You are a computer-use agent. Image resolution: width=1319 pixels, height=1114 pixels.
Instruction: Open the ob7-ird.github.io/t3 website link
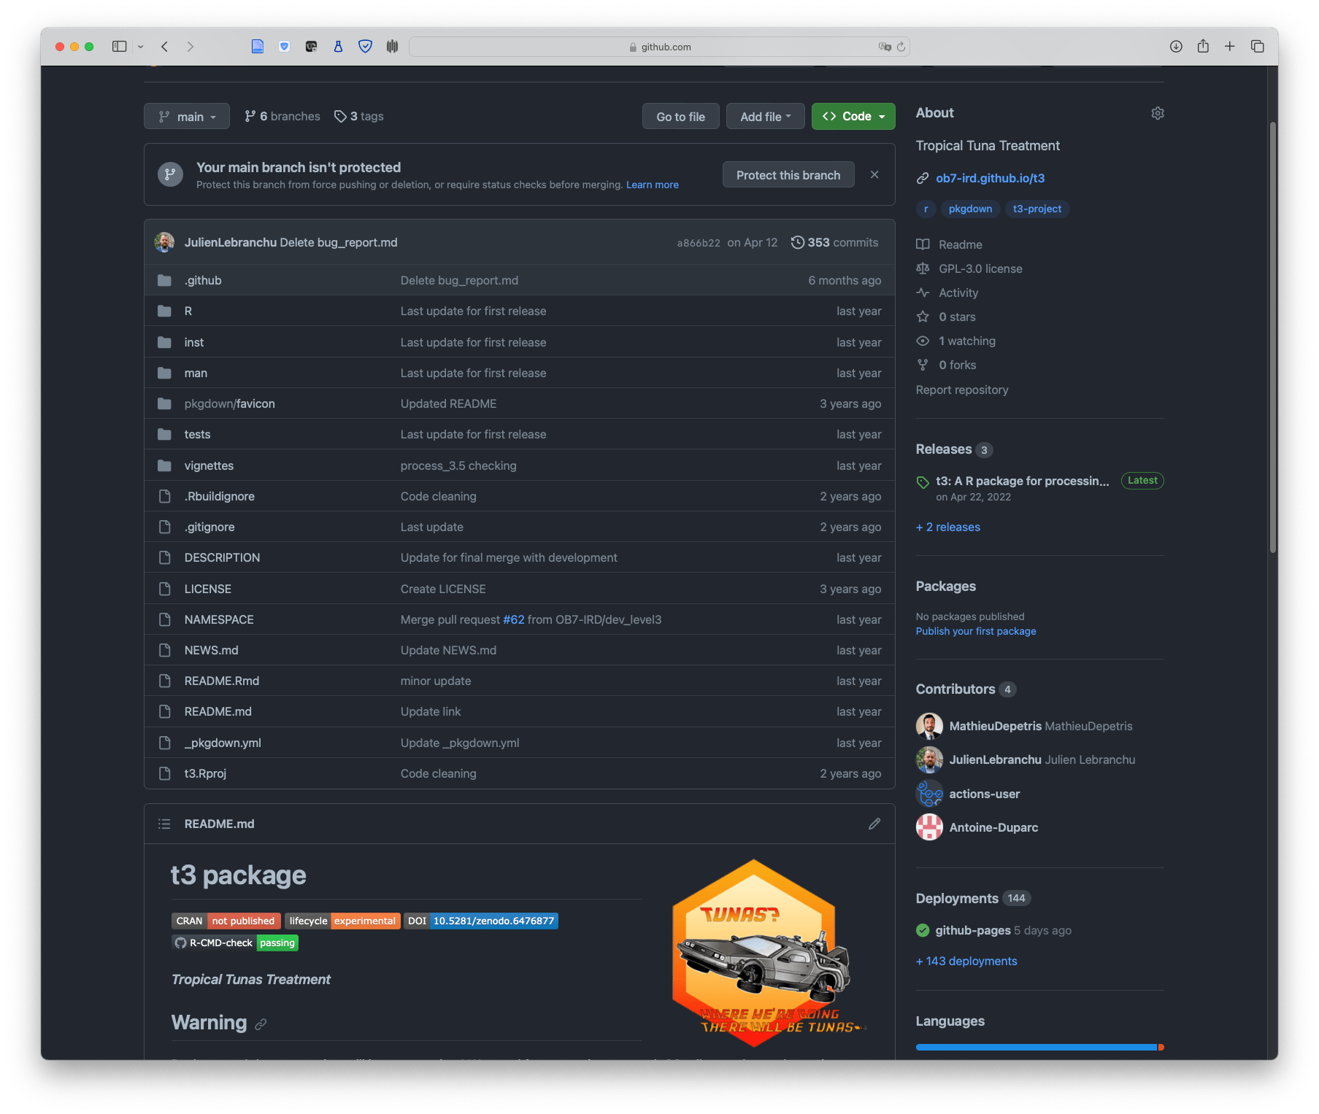[x=990, y=178]
